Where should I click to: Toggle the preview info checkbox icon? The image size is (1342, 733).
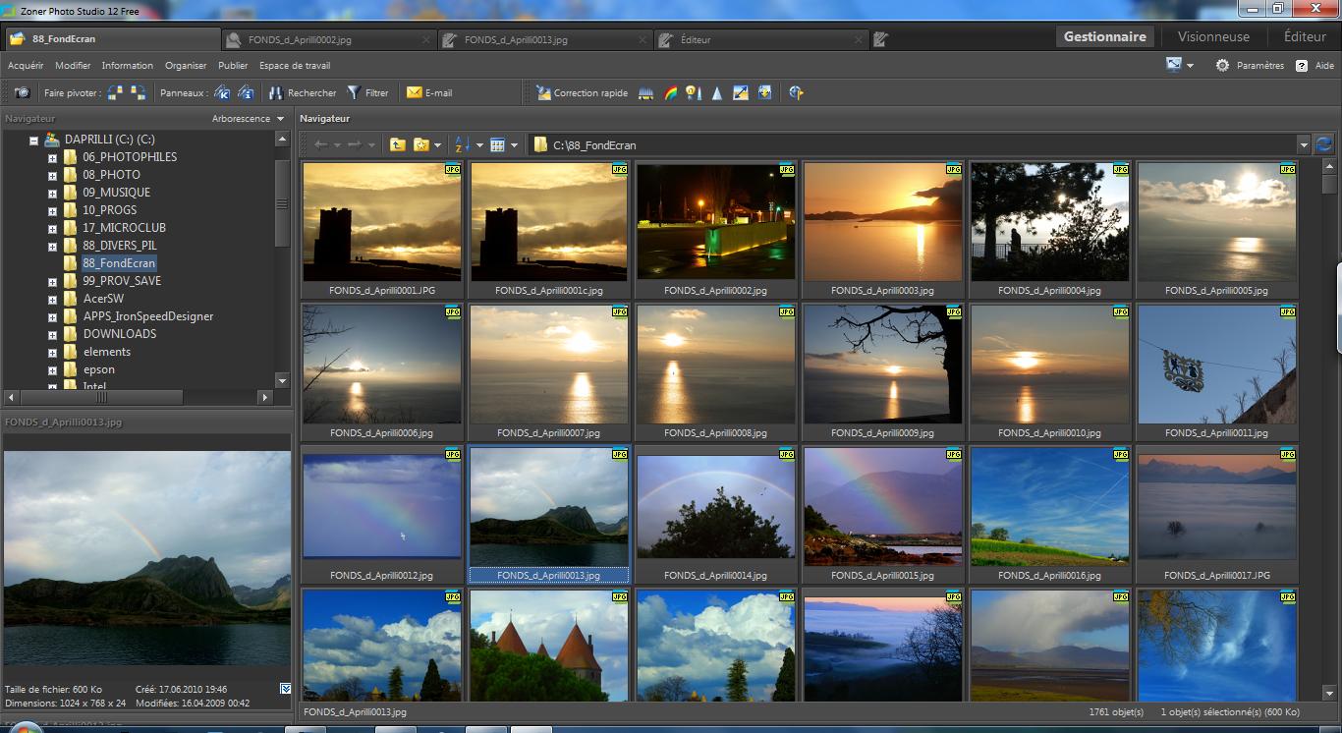click(285, 689)
